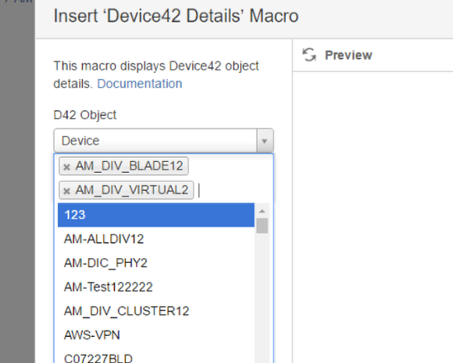The image size is (453, 363).
Task: Click the Preview label button
Action: tap(348, 55)
